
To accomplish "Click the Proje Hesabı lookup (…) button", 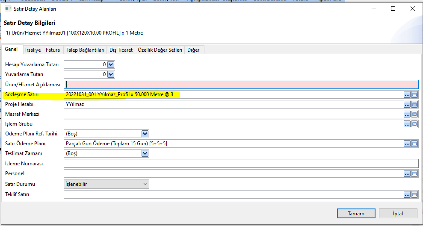I will tap(407, 104).
